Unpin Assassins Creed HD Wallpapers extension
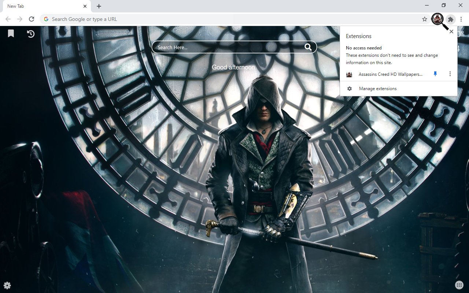 click(x=435, y=74)
